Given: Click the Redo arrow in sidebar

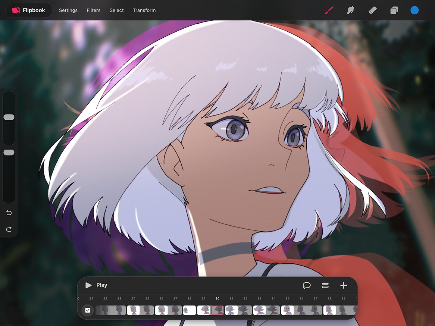Looking at the screenshot, I should (x=9, y=229).
